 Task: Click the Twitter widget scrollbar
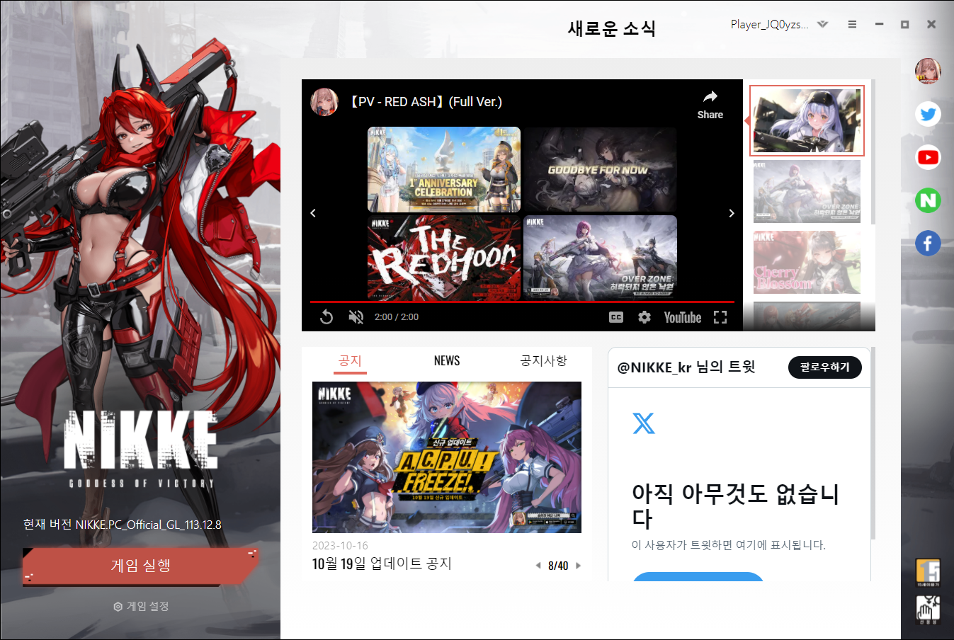point(873,443)
